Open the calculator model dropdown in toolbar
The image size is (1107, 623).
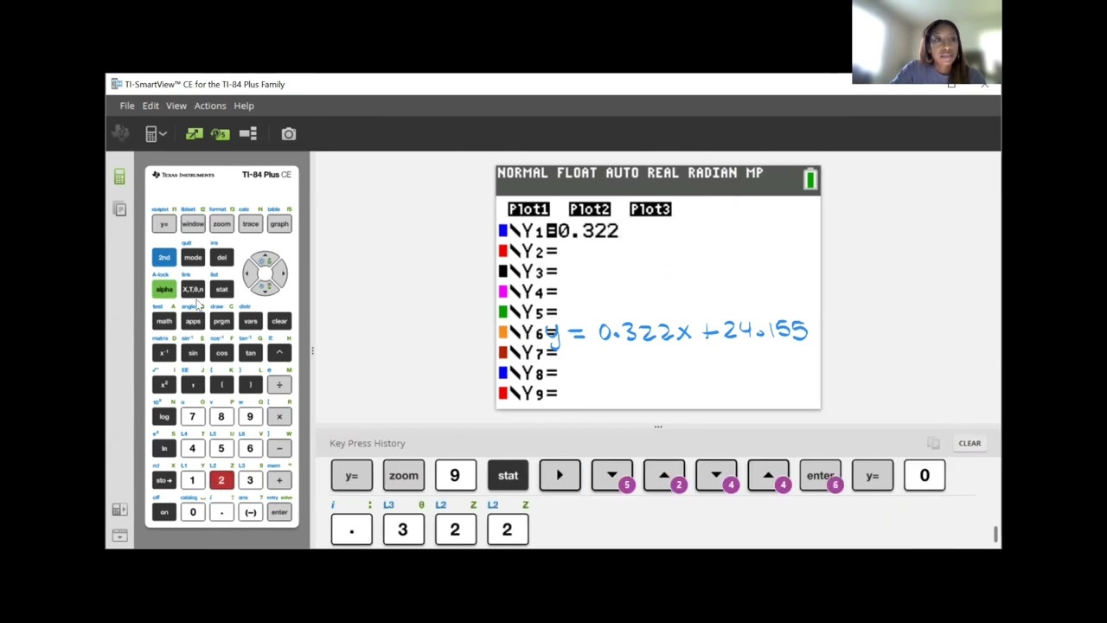point(156,133)
